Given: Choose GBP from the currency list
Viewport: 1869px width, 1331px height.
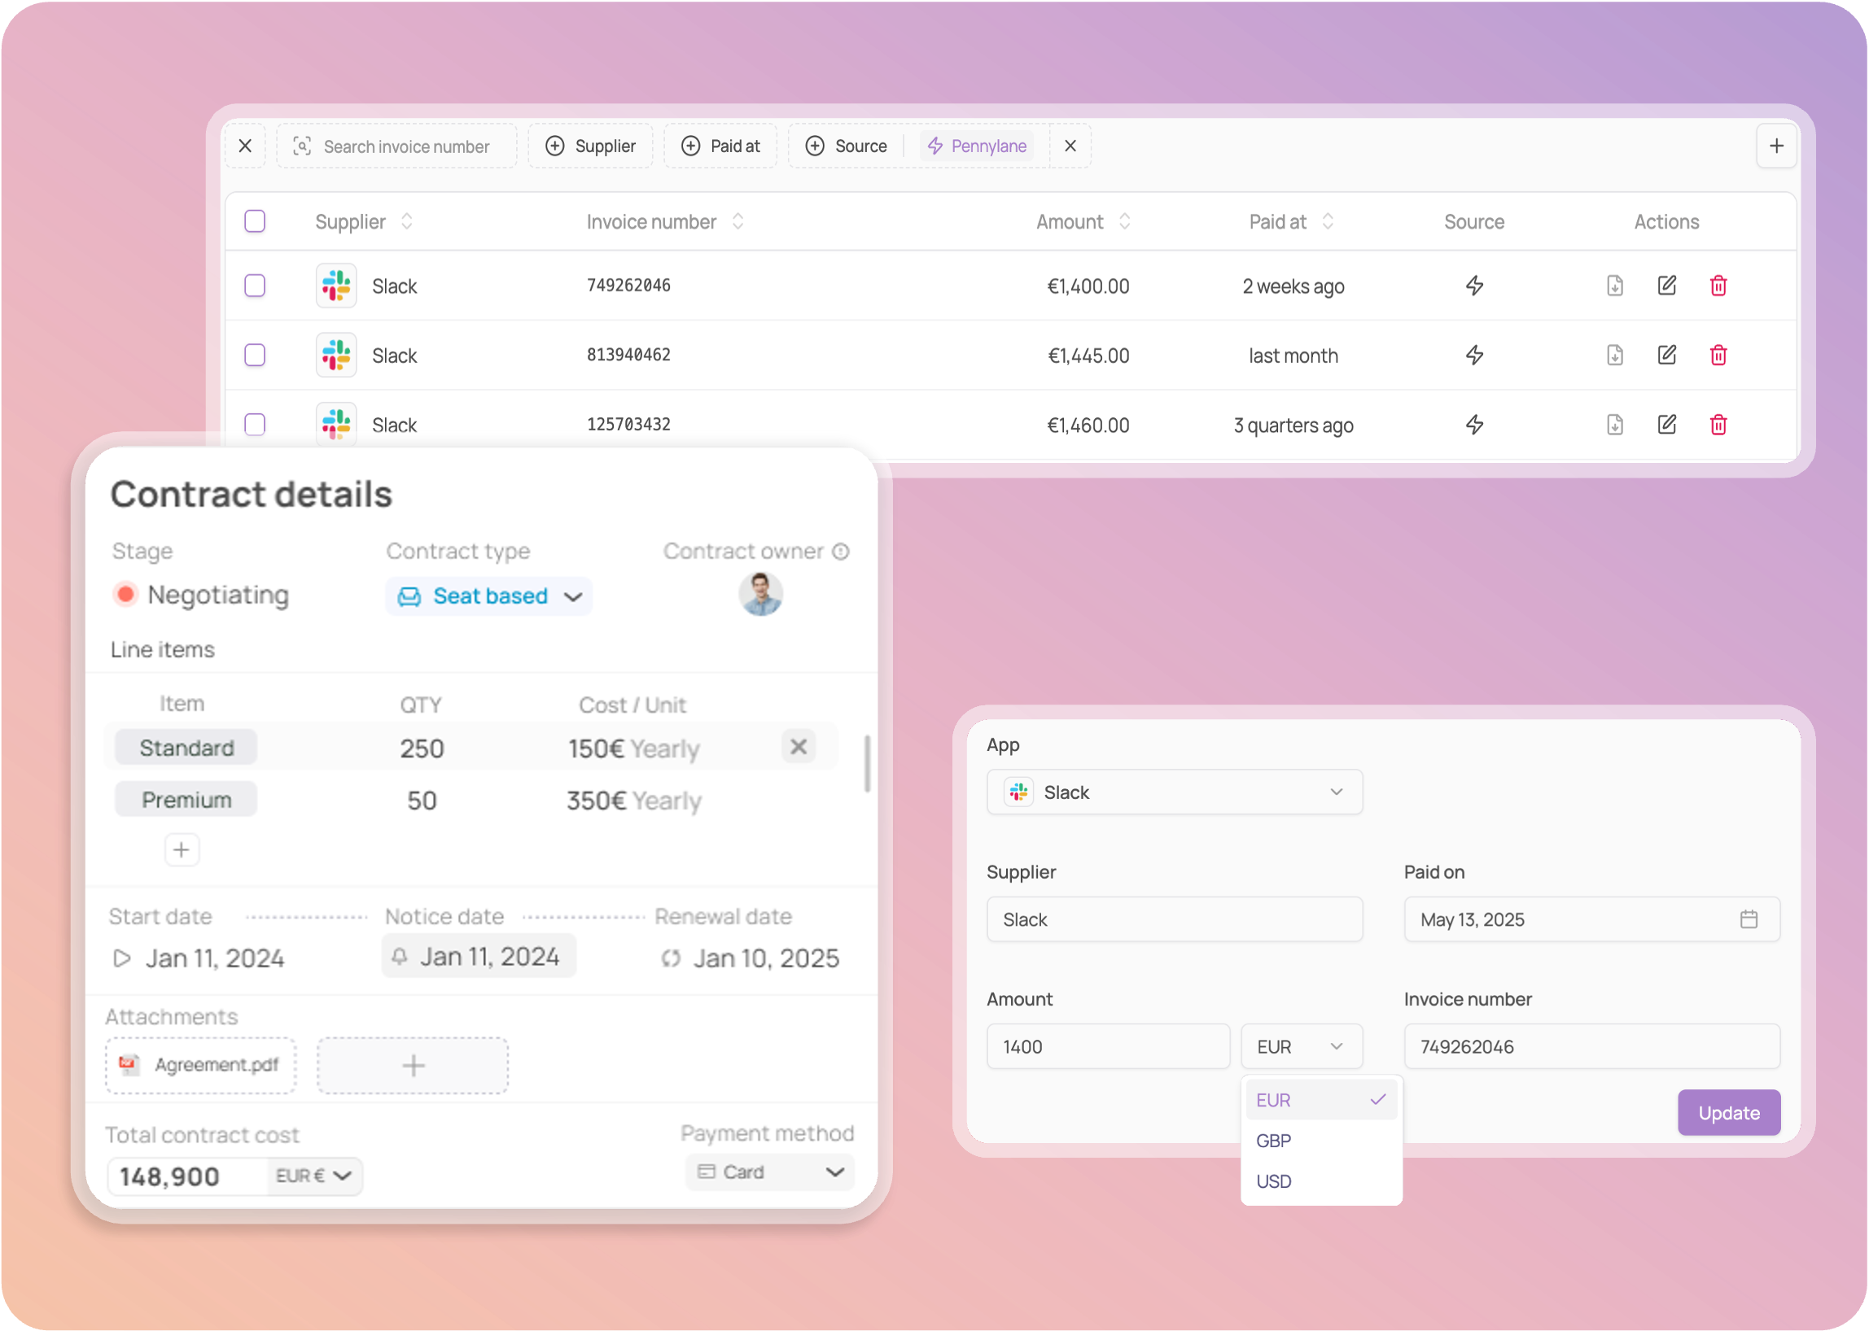Looking at the screenshot, I should point(1274,1141).
